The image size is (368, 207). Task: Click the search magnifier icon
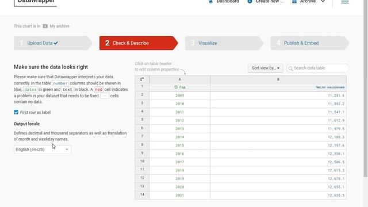(x=290, y=68)
